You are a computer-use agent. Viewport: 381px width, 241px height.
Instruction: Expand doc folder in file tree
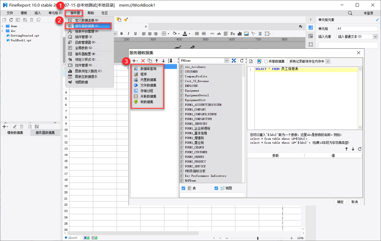pyautogui.click(x=2, y=31)
